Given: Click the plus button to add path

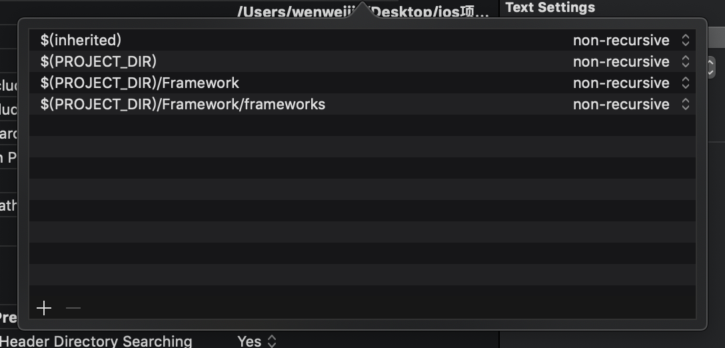Looking at the screenshot, I should coord(44,308).
